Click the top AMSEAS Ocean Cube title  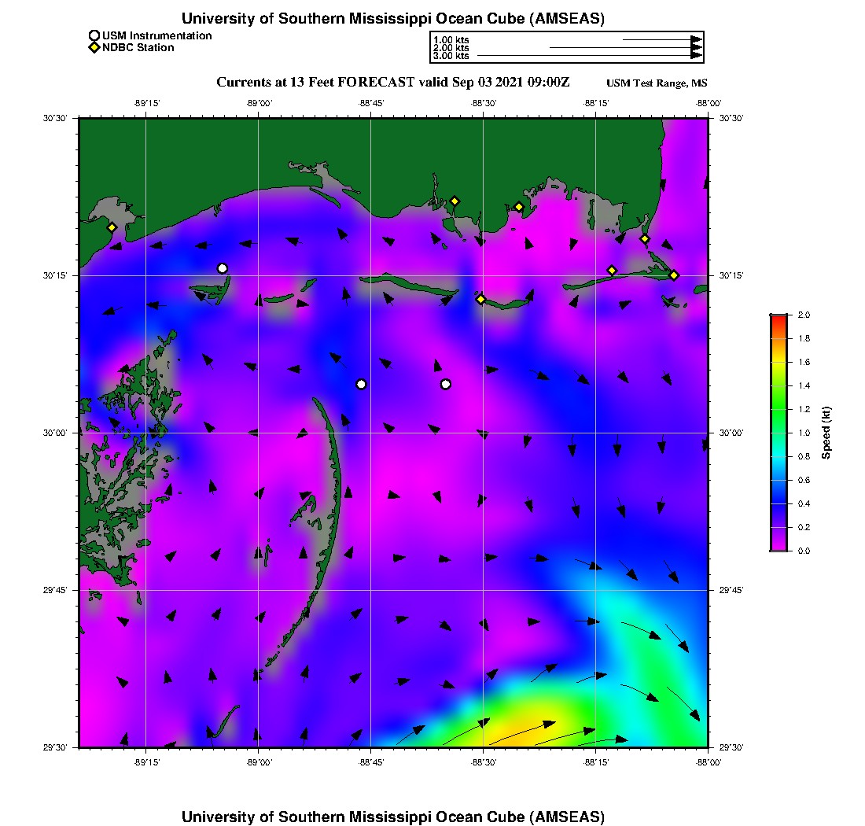[x=393, y=19]
